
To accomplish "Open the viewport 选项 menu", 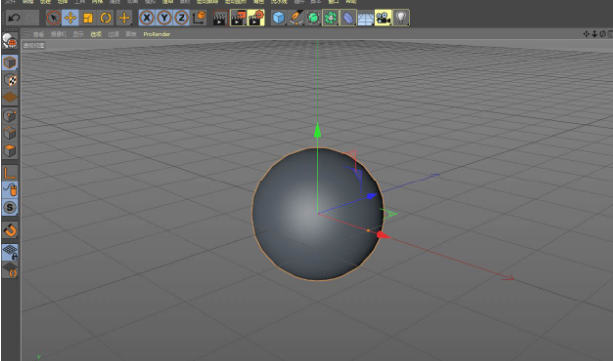I will coord(96,34).
